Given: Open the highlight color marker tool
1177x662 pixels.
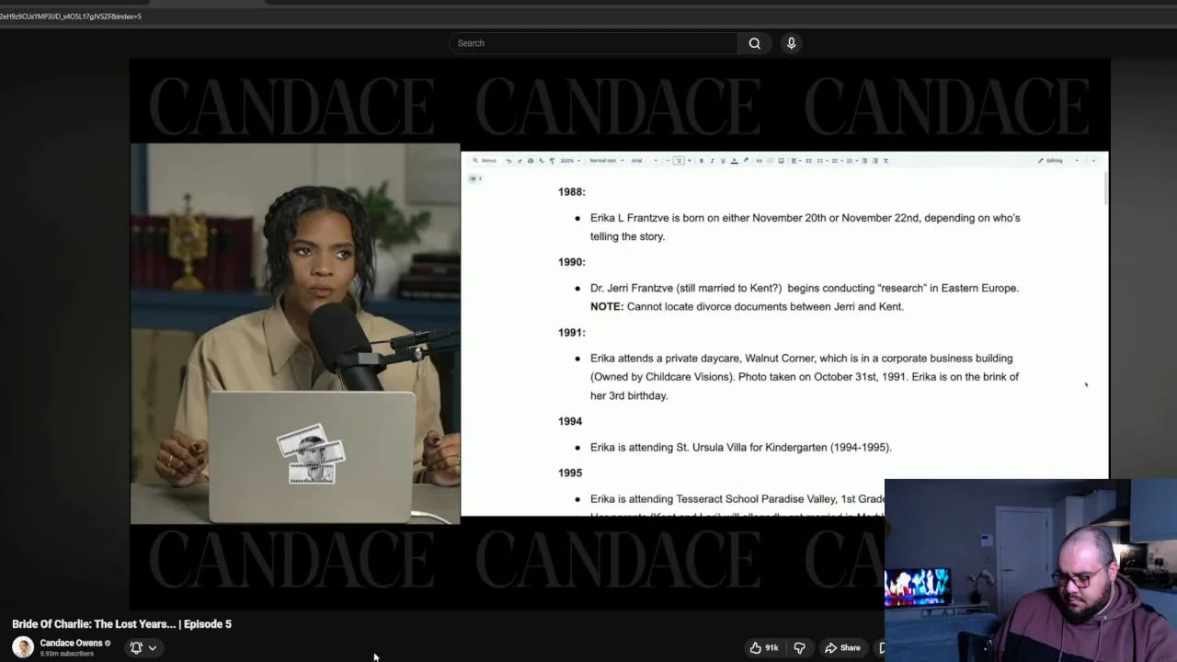Looking at the screenshot, I should click(x=746, y=160).
